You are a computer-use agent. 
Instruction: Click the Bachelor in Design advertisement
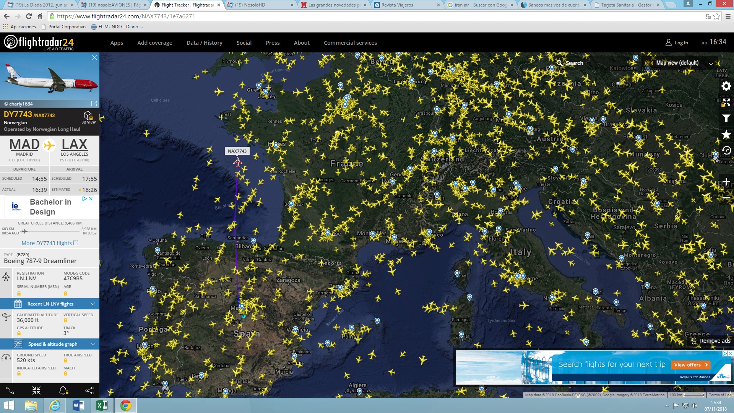click(49, 207)
